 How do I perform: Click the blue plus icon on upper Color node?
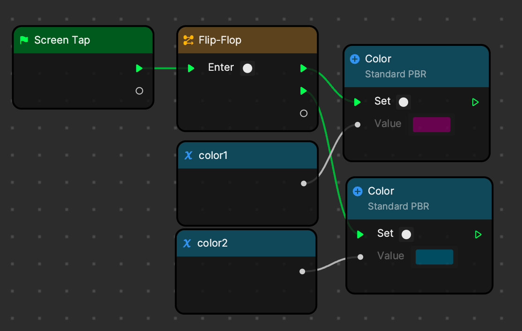[x=355, y=59]
